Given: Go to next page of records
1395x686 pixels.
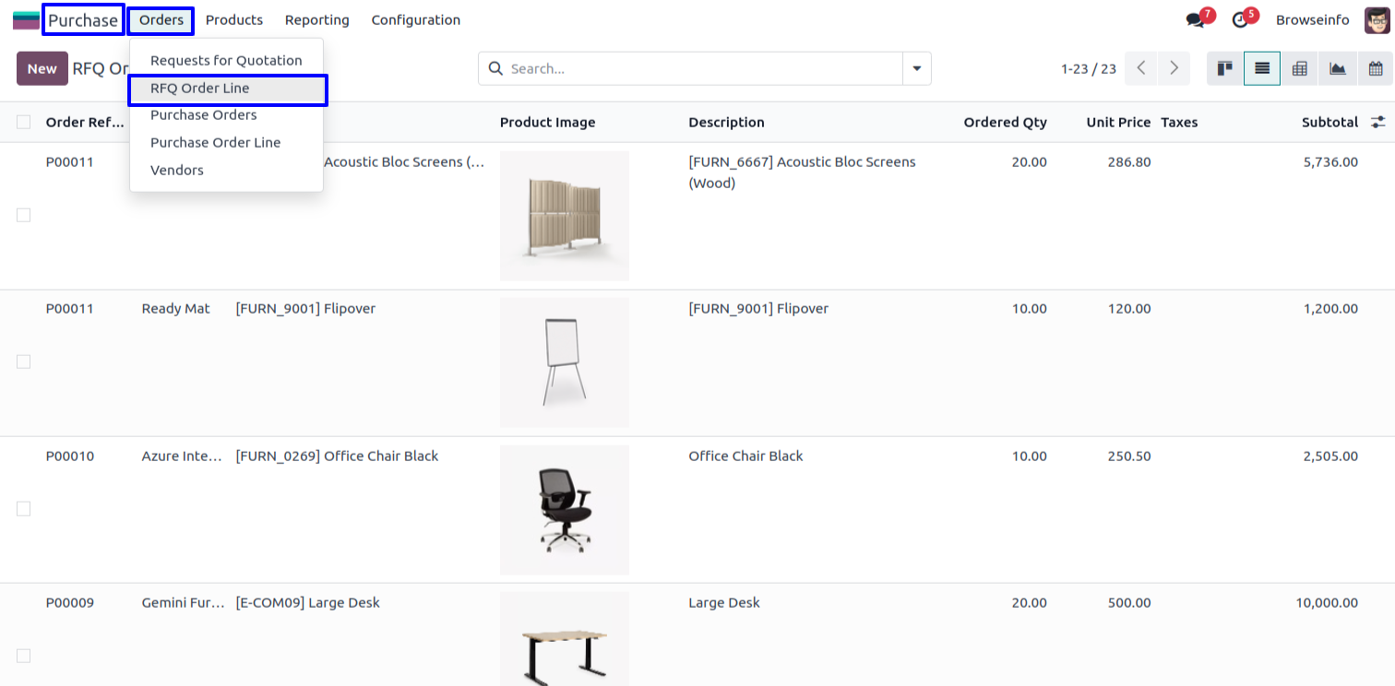Looking at the screenshot, I should point(1174,68).
